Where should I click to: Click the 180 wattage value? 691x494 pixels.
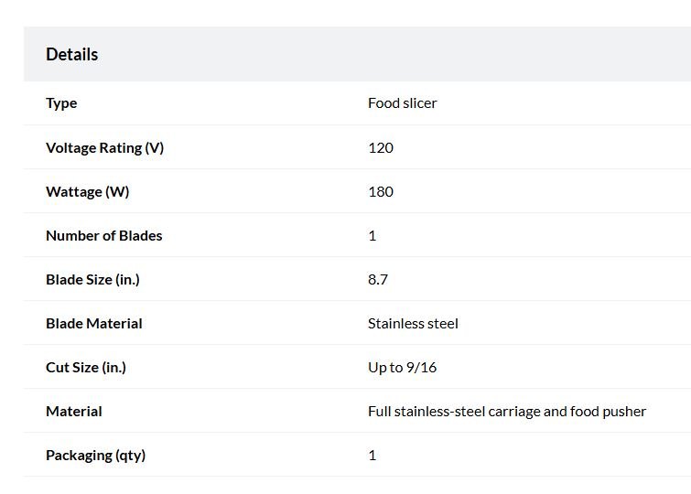(381, 192)
